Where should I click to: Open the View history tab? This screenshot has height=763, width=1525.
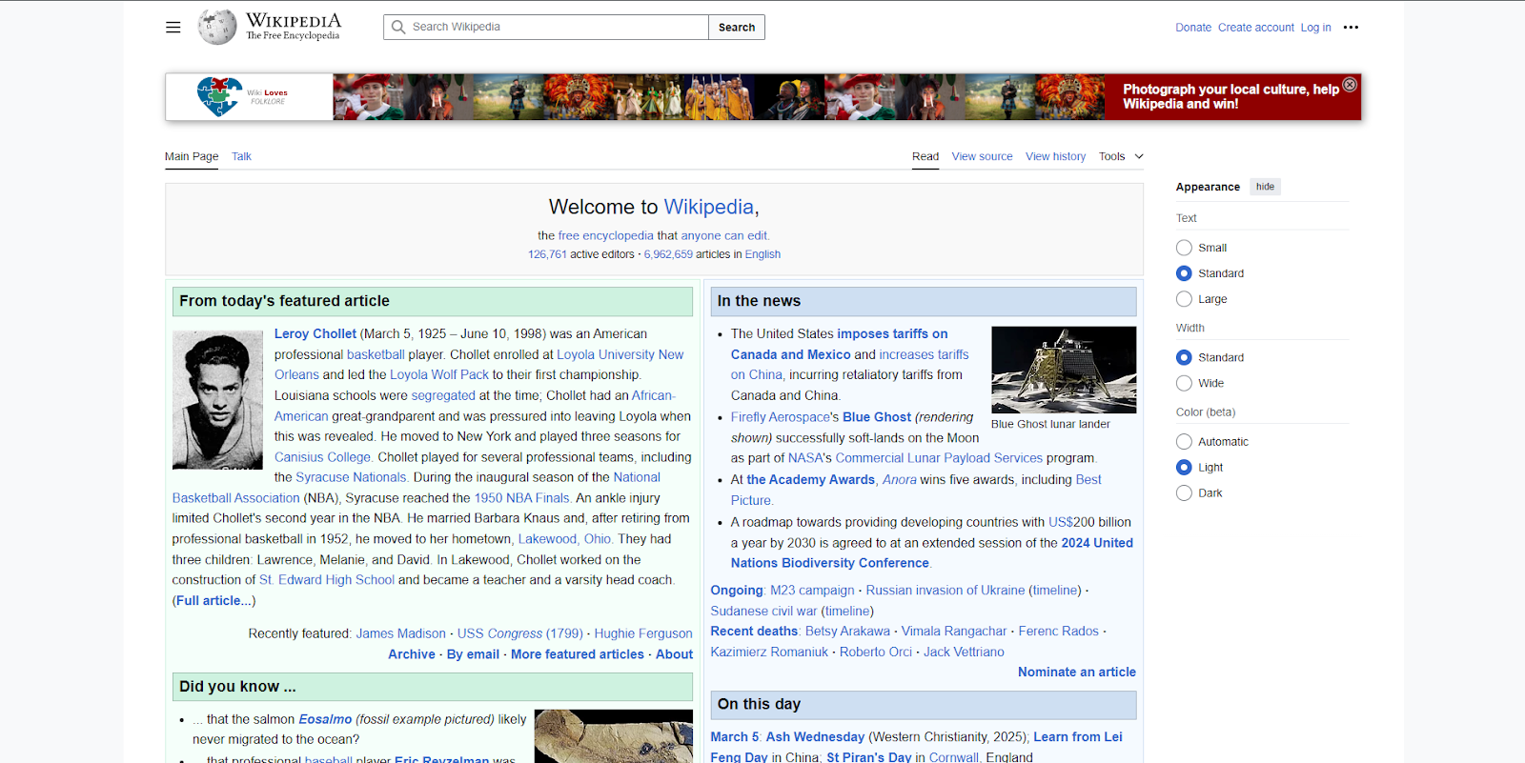pyautogui.click(x=1055, y=156)
